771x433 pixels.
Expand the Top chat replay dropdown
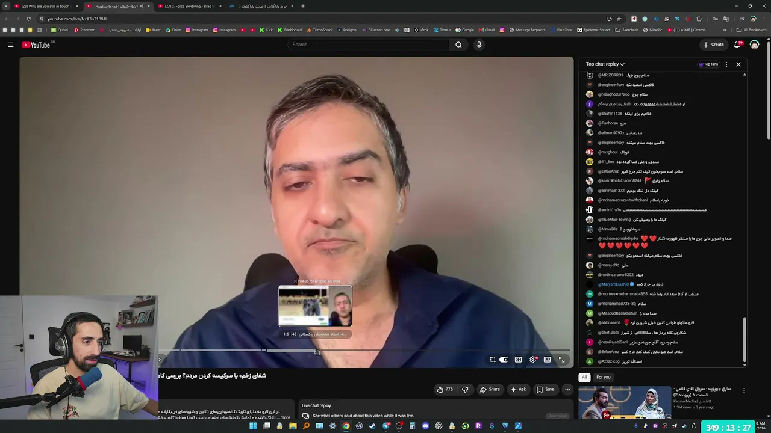tap(605, 64)
